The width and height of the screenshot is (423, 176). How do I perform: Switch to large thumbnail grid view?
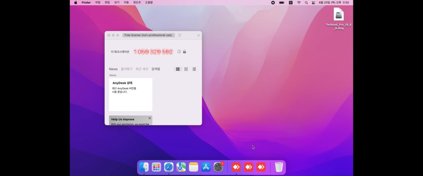178,69
